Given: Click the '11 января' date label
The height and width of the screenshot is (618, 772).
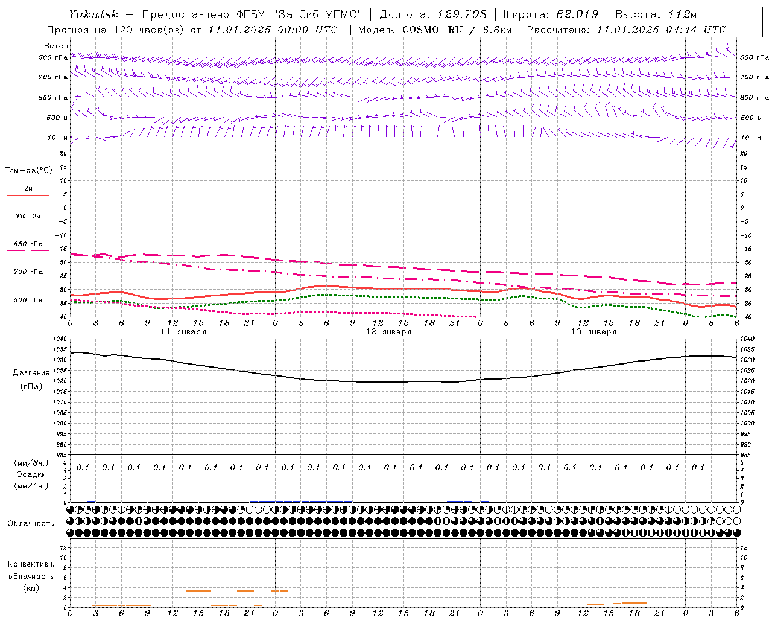Looking at the screenshot, I should [183, 332].
